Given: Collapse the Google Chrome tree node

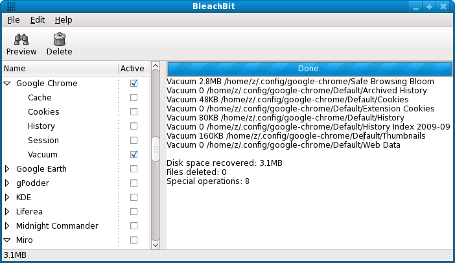Looking at the screenshot, I should coord(7,84).
